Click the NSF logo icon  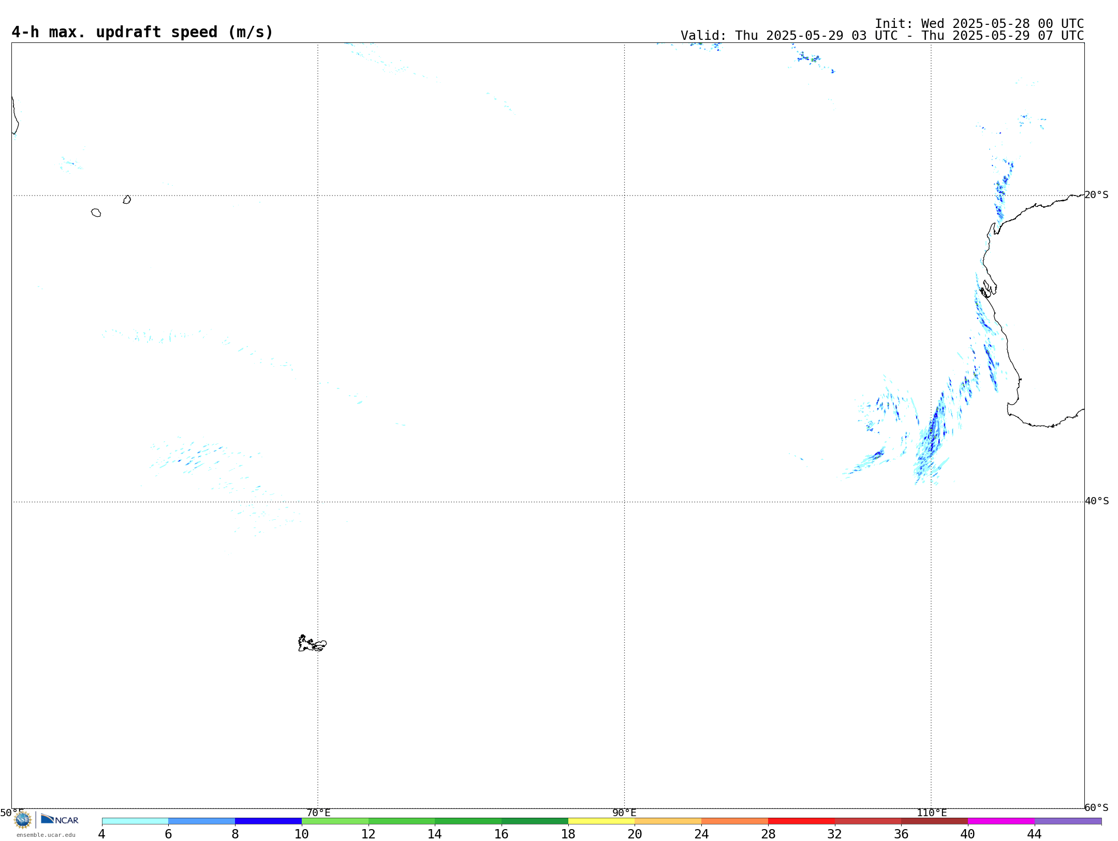click(22, 820)
